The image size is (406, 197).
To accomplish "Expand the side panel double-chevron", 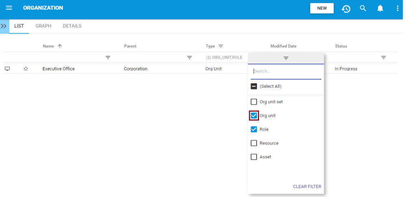I will (x=4, y=26).
